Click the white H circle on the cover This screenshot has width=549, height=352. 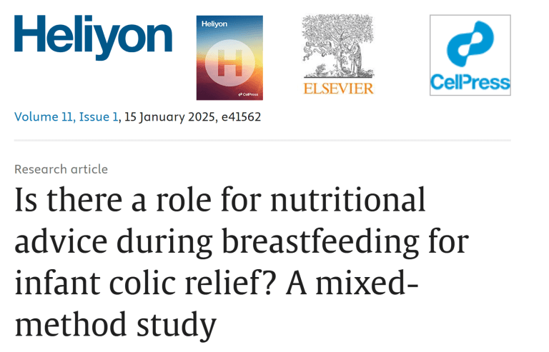[x=229, y=63]
